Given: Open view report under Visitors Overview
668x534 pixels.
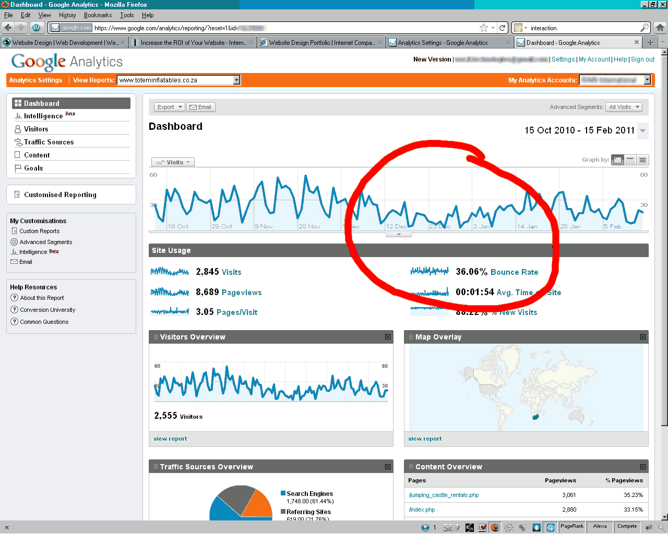Looking at the screenshot, I should click(x=170, y=439).
